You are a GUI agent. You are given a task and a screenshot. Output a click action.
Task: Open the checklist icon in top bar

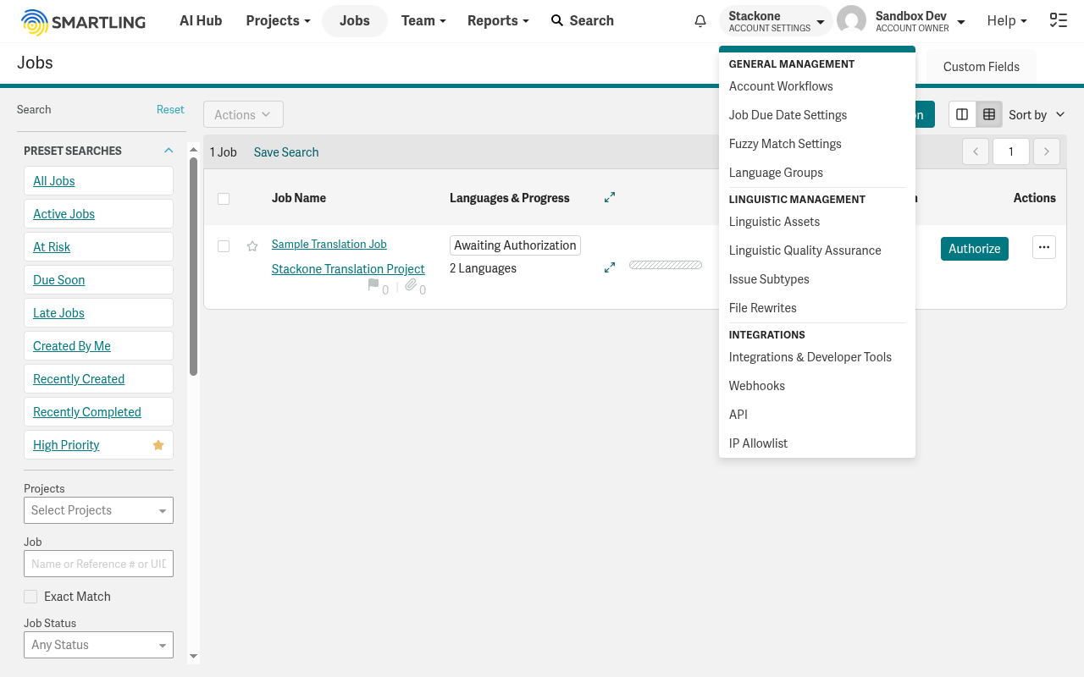click(1058, 21)
